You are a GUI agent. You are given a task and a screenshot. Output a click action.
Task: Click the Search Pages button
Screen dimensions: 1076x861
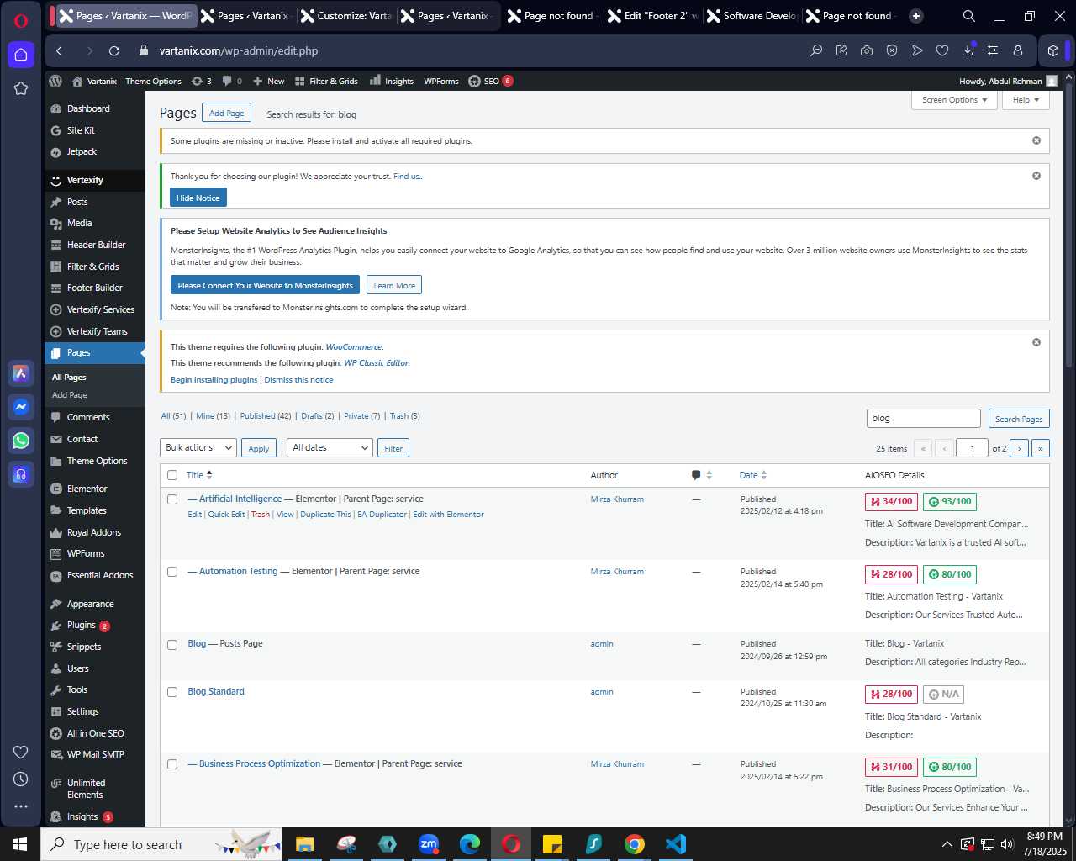[x=1019, y=419]
